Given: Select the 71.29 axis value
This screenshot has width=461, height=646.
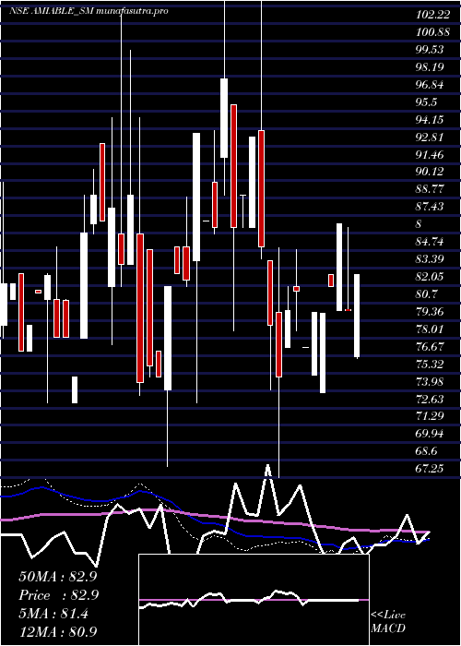Looking at the screenshot, I should pyautogui.click(x=430, y=416).
